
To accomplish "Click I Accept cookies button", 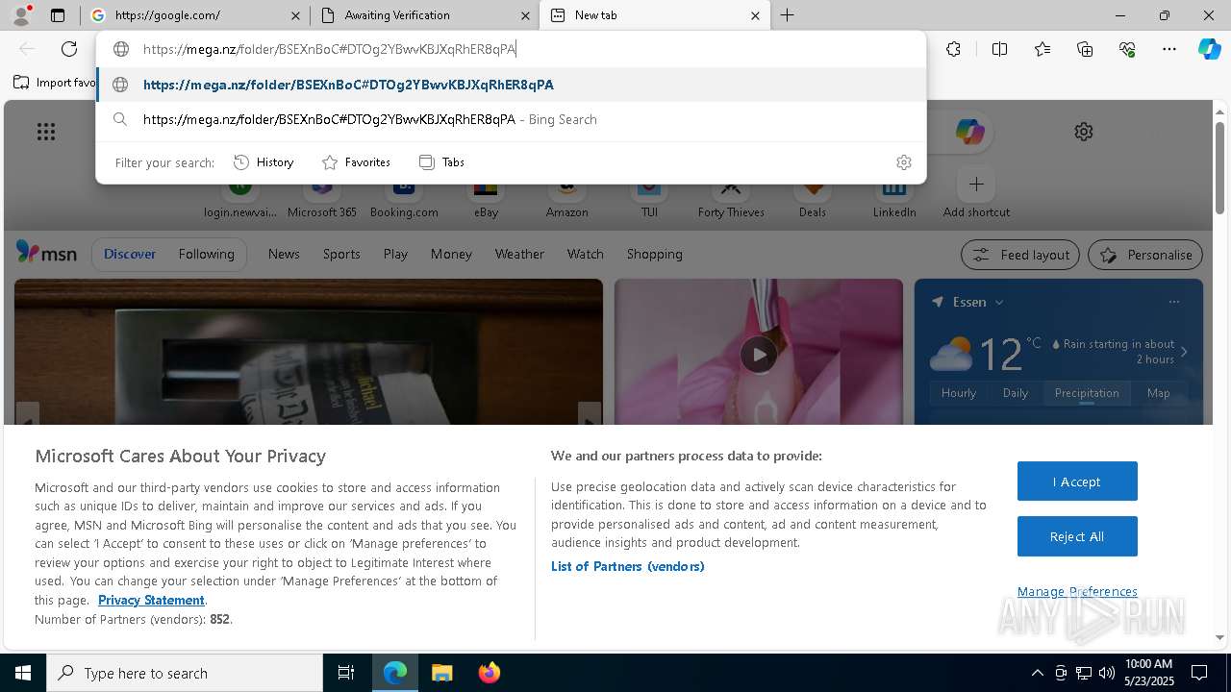I will tap(1077, 482).
